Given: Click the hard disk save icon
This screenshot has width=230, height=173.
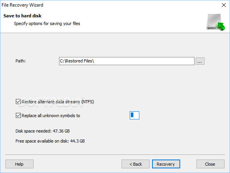Looking at the screenshot, I should [216, 22].
